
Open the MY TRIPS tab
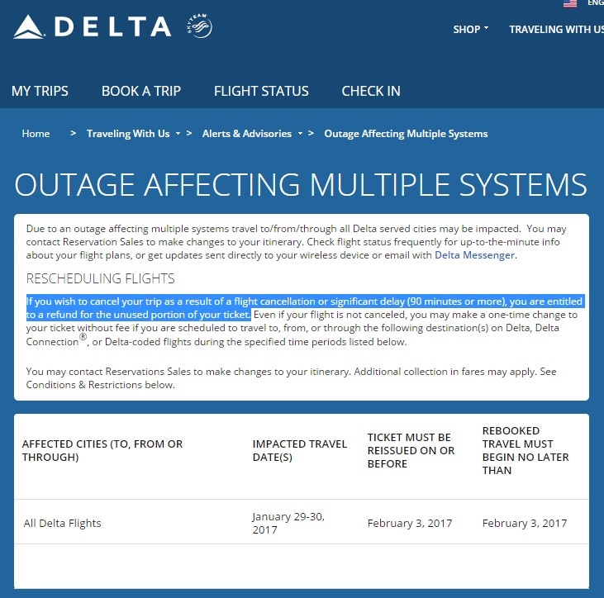tap(40, 91)
